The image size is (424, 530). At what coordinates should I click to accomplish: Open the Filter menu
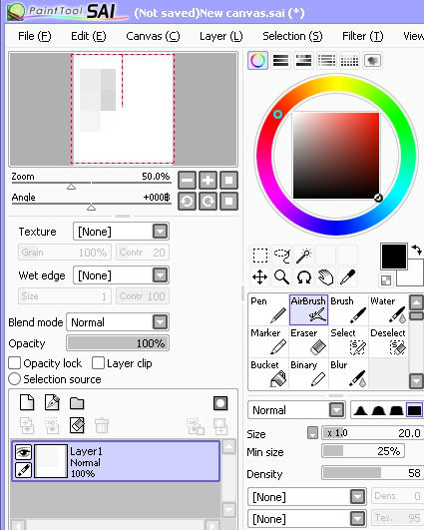click(363, 36)
